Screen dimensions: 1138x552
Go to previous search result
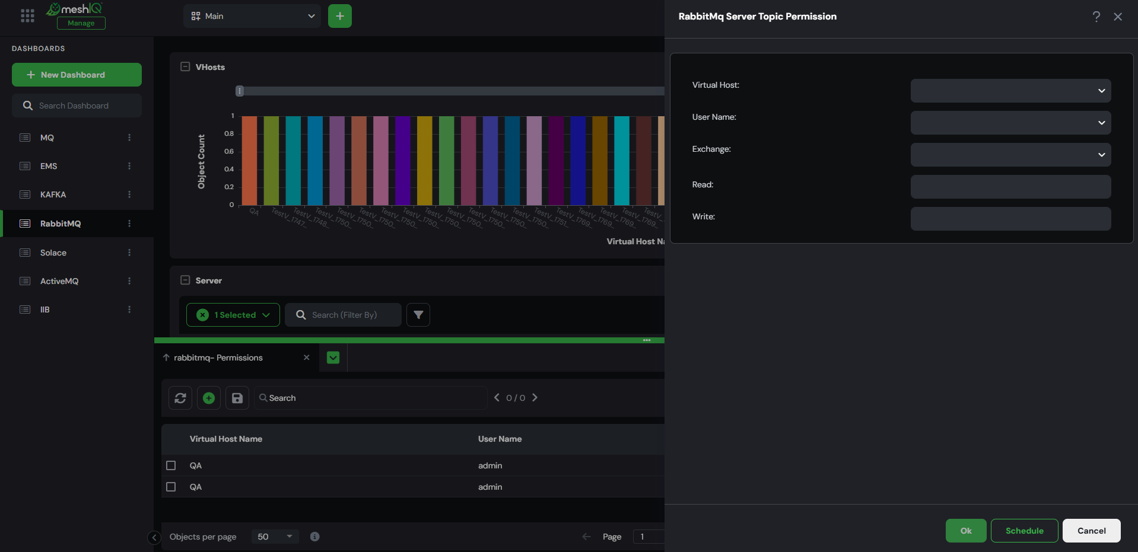[x=497, y=397]
